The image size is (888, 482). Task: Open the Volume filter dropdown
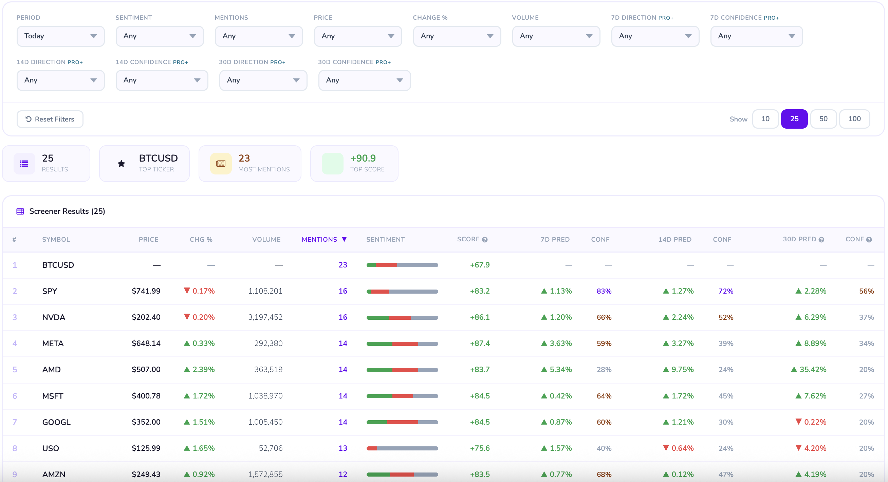pyautogui.click(x=556, y=36)
